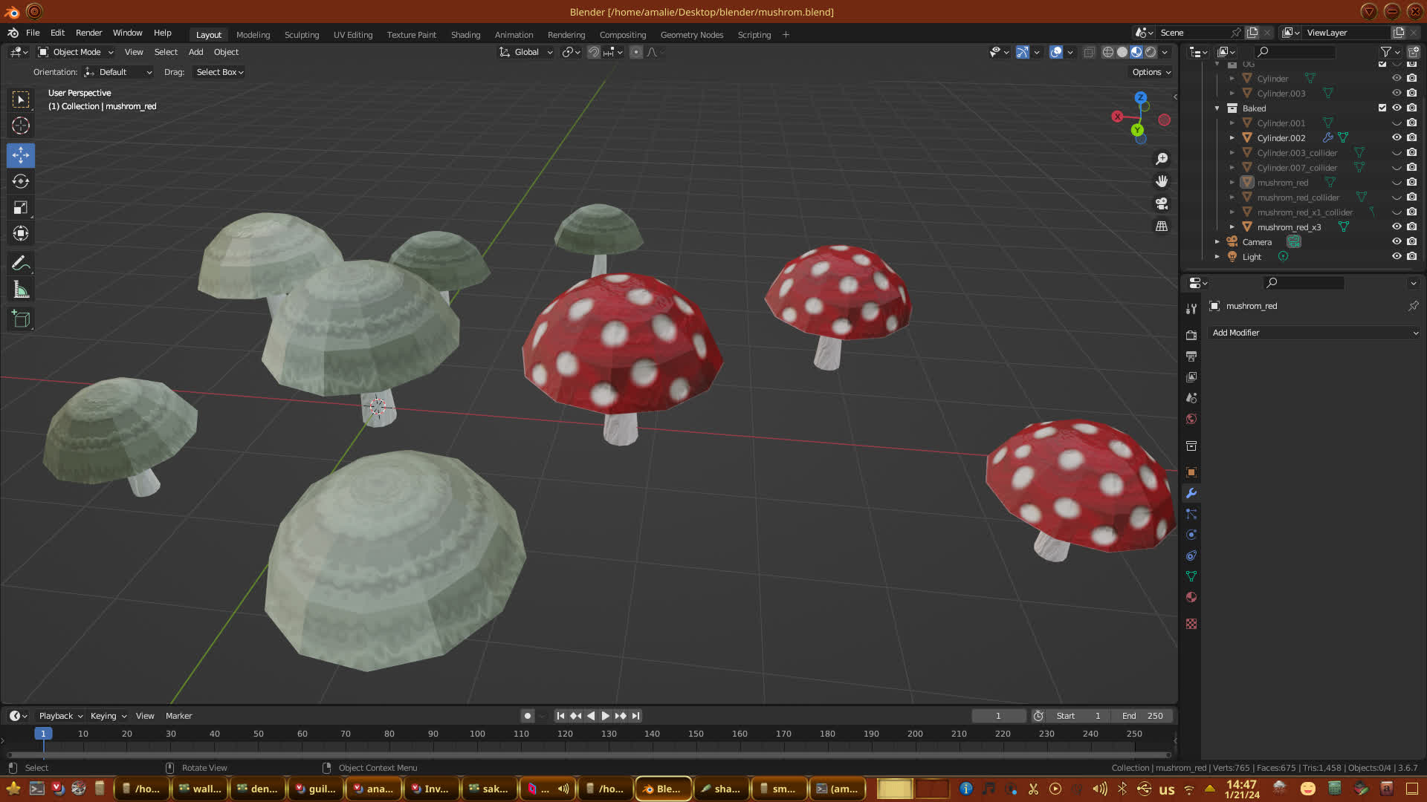This screenshot has height=802, width=1427.
Task: Open the Render menu
Action: [x=88, y=33]
